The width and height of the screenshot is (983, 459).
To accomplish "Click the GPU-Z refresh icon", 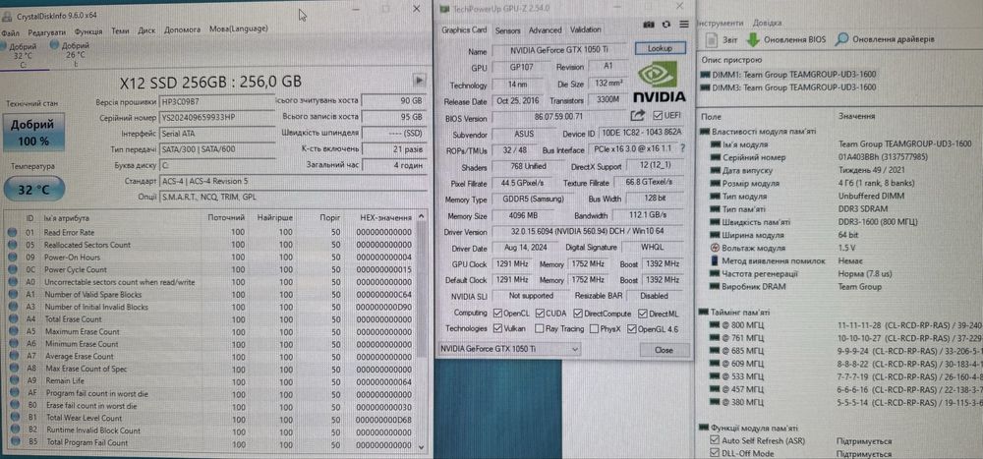I will coord(665,24).
